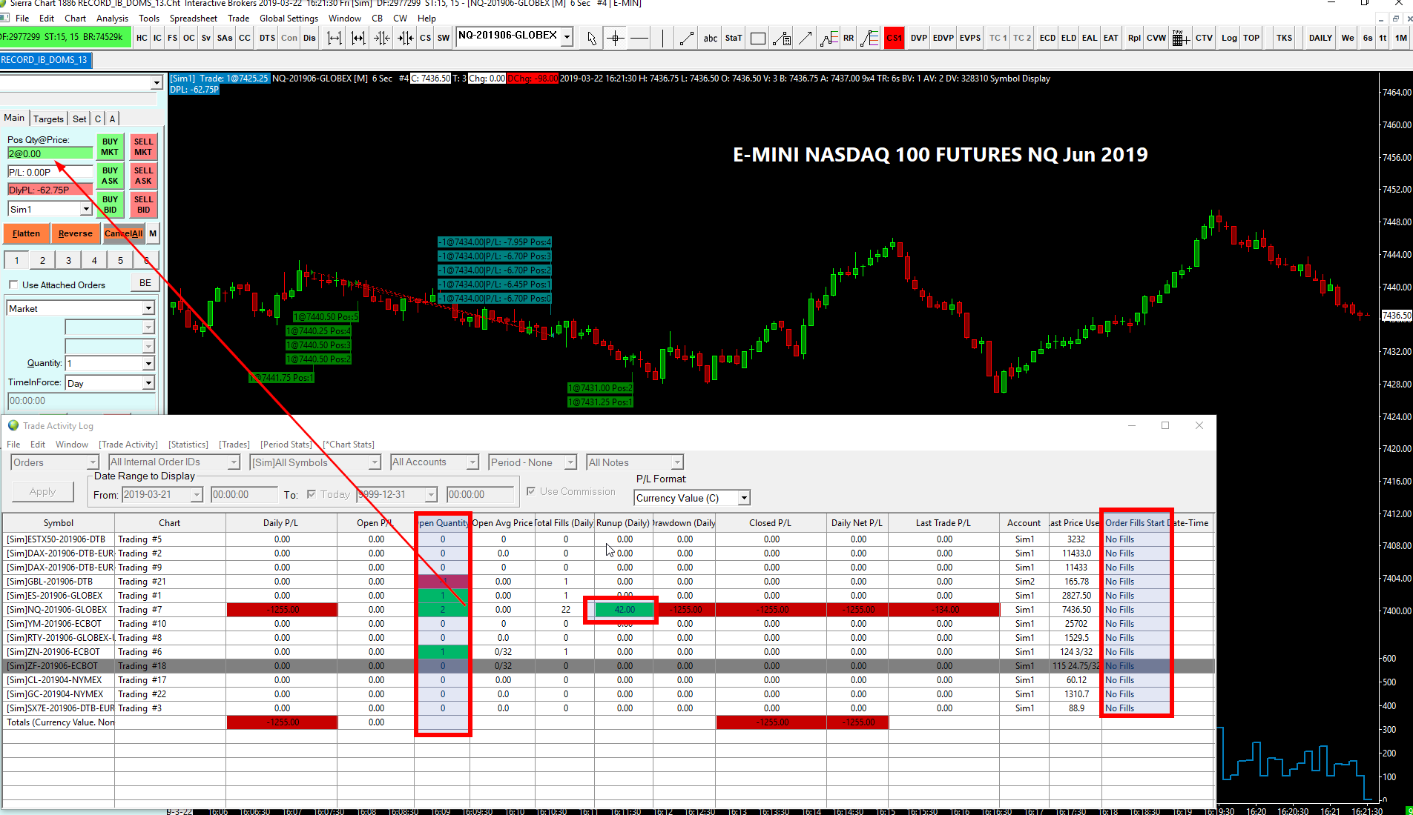This screenshot has width=1413, height=815.
Task: Click the RECORD_IB_DOMS_13 chartbook tab
Action: coord(45,60)
